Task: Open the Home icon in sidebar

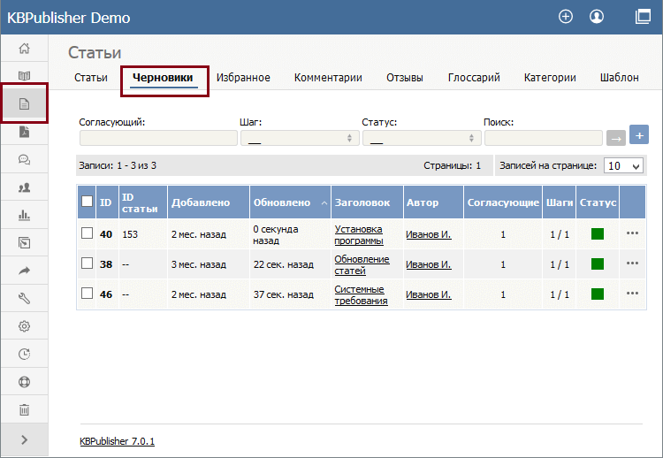Action: pos(24,49)
